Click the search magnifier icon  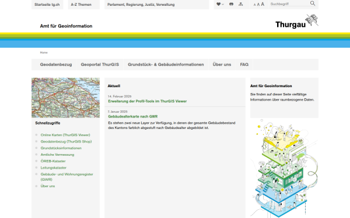313,3
